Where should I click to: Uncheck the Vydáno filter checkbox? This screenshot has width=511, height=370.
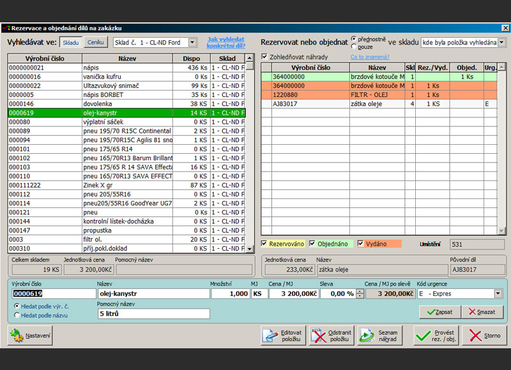click(x=360, y=244)
